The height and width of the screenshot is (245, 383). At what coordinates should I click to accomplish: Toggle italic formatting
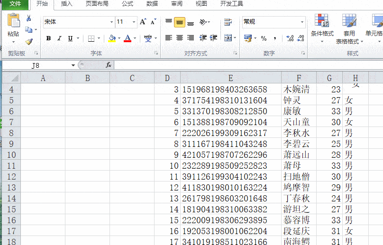(59, 38)
